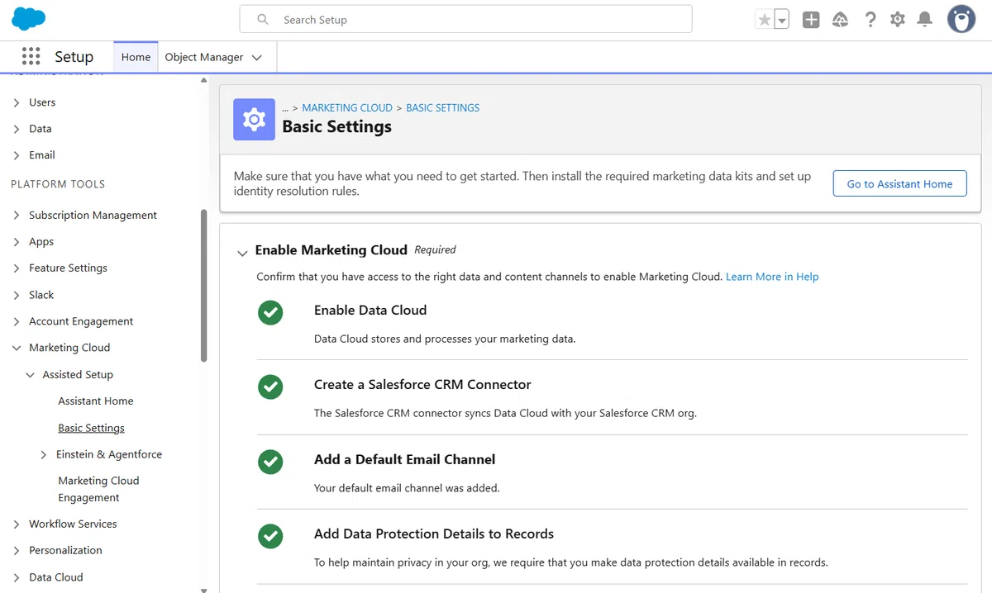Expand the Users tree node
Screen dimensions: 992x593
click(17, 102)
